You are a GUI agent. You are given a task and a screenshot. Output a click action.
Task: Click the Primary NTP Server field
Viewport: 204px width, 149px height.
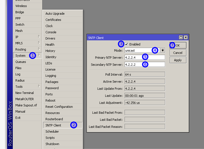click(x=145, y=58)
